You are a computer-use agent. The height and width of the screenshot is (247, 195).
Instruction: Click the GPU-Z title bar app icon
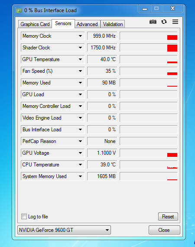[x=19, y=10]
